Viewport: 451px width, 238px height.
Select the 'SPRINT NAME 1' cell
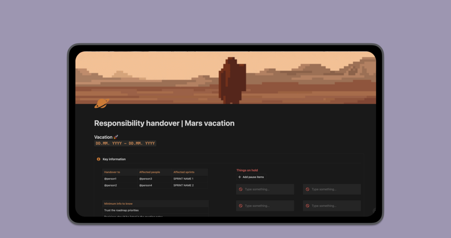(190, 179)
